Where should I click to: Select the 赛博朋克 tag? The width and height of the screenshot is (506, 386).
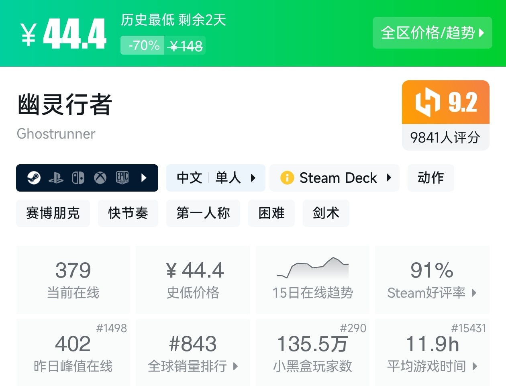(53, 213)
